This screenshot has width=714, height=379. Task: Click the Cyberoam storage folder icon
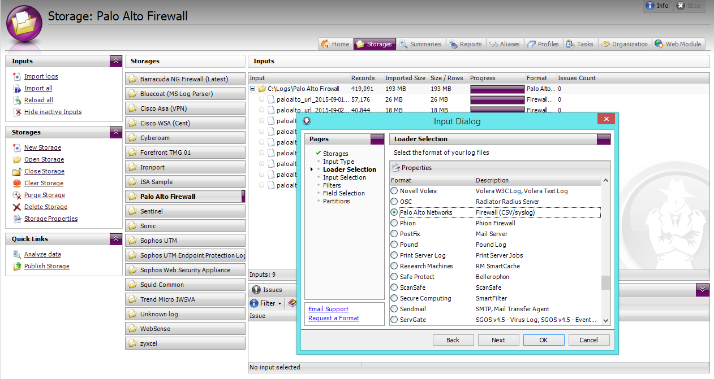(x=132, y=138)
